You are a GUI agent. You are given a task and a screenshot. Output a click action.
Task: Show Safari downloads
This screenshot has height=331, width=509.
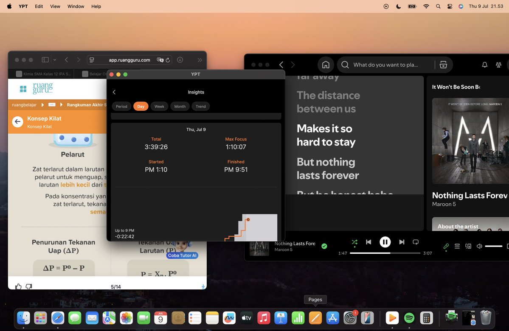pos(180,60)
